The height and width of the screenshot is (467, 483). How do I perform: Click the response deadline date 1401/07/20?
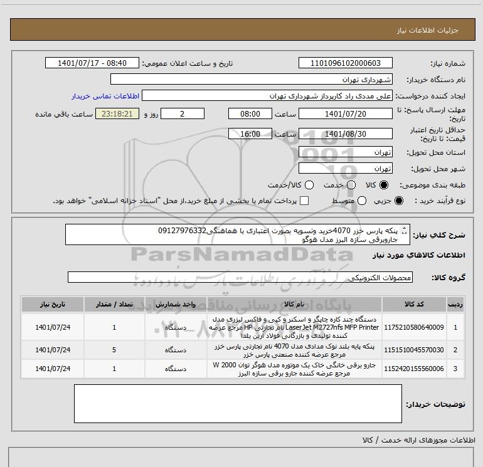pyautogui.click(x=345, y=113)
